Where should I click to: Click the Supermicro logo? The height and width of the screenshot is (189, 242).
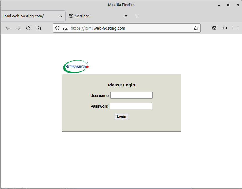[x=76, y=66]
